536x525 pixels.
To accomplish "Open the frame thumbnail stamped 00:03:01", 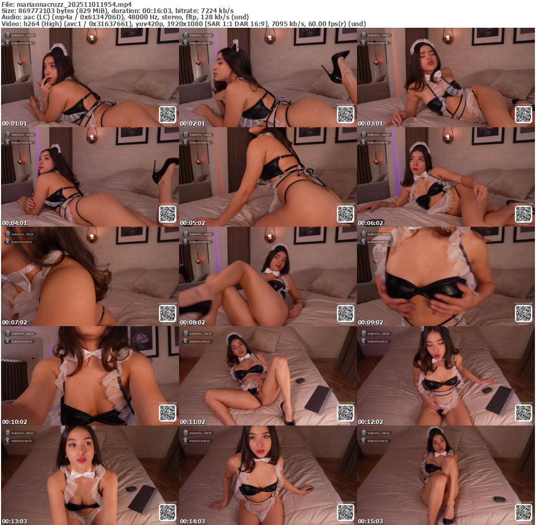I will 446,77.
